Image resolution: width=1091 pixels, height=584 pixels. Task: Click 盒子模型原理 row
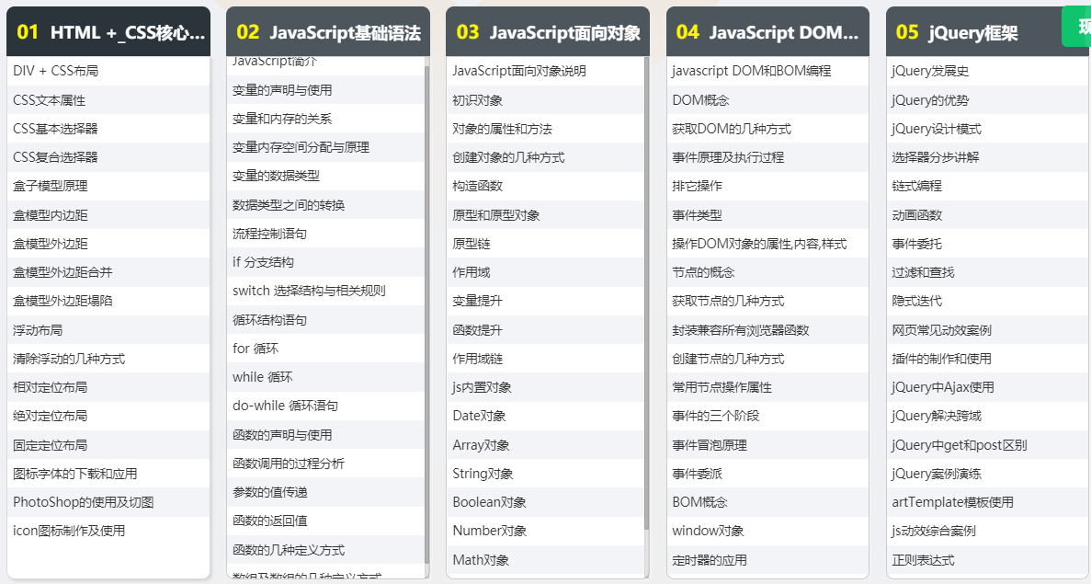click(x=108, y=186)
